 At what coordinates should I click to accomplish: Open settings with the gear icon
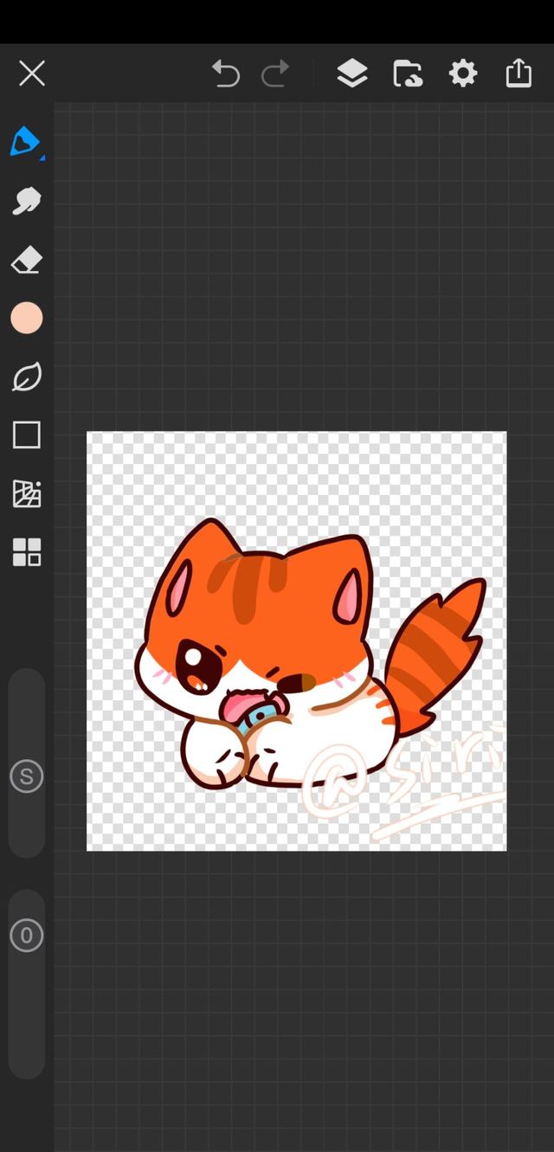click(x=463, y=74)
